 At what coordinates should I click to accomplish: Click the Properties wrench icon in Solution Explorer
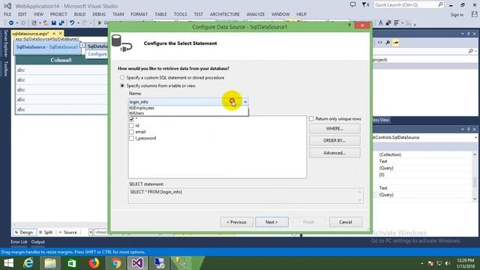(388, 43)
